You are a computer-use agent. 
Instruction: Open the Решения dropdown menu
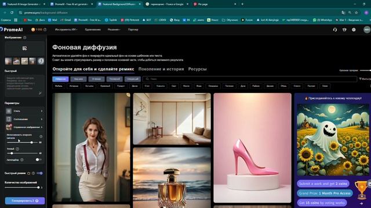coord(114,29)
